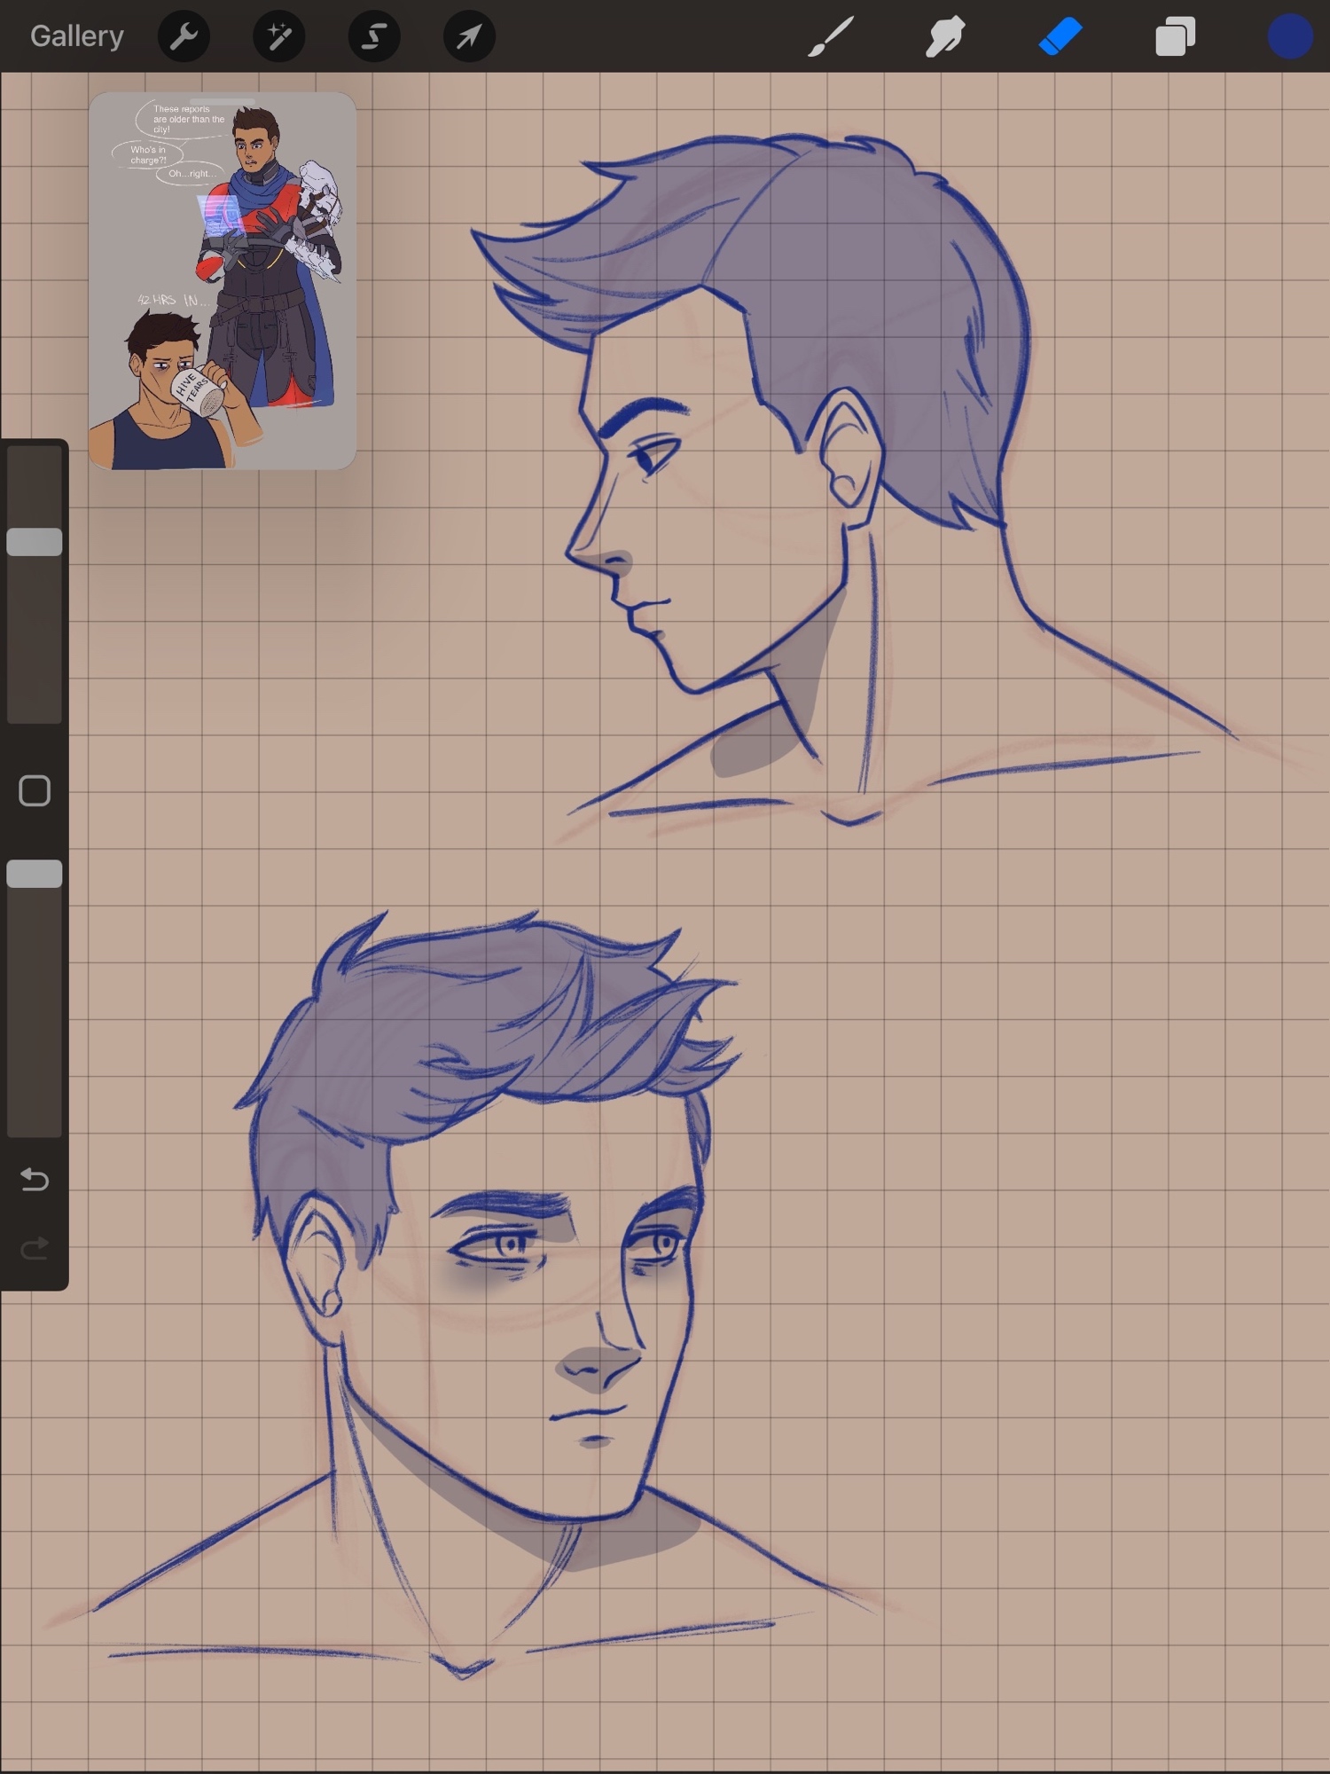Tap the blue Eraser tool
The width and height of the screenshot is (1330, 1774).
1060,37
